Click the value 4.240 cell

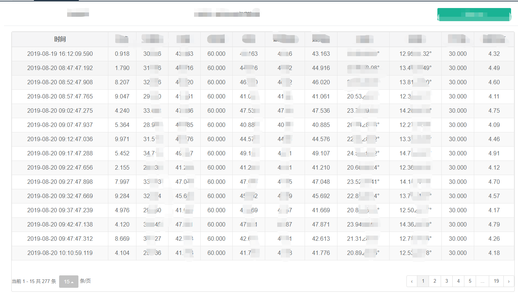122,111
